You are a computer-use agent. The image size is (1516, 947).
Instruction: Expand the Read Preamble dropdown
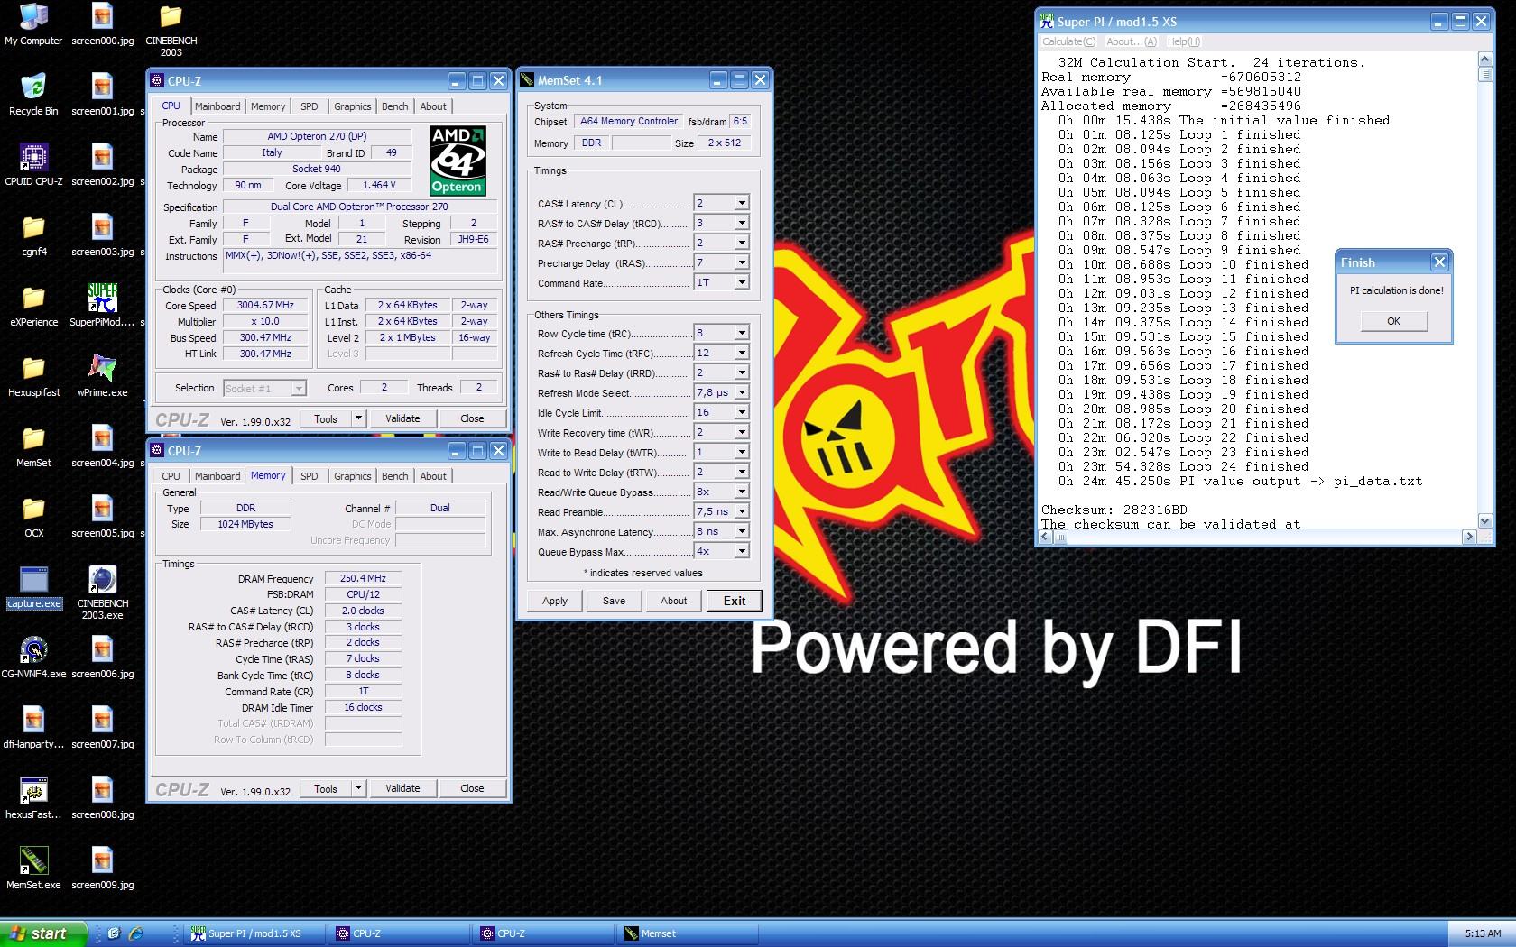(x=741, y=511)
